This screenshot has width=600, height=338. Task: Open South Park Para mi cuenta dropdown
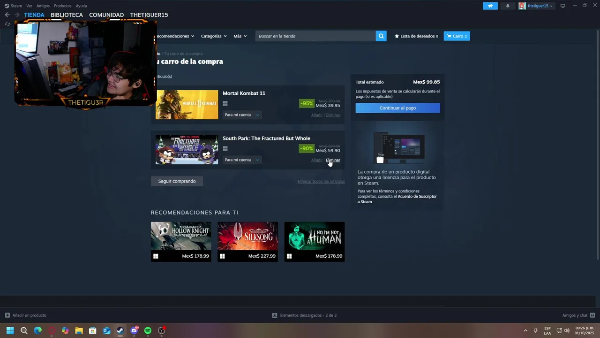click(241, 160)
